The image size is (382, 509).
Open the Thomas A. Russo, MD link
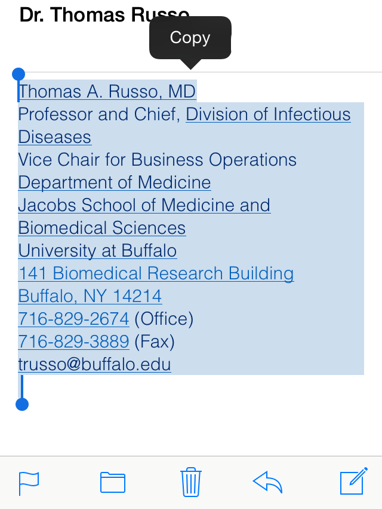107,92
